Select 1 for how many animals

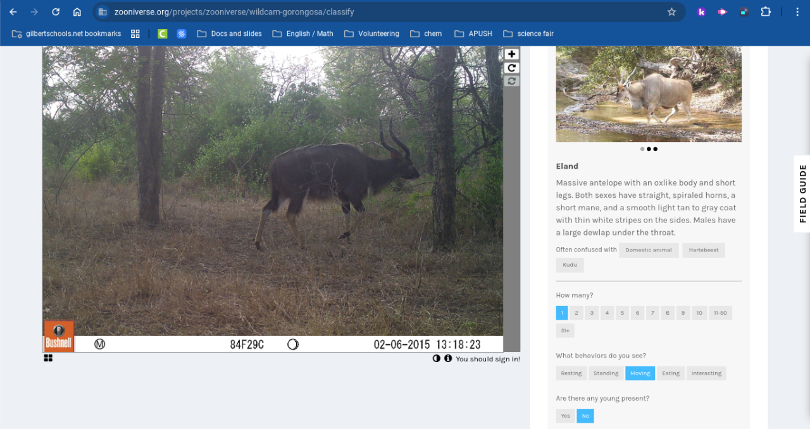click(x=562, y=313)
